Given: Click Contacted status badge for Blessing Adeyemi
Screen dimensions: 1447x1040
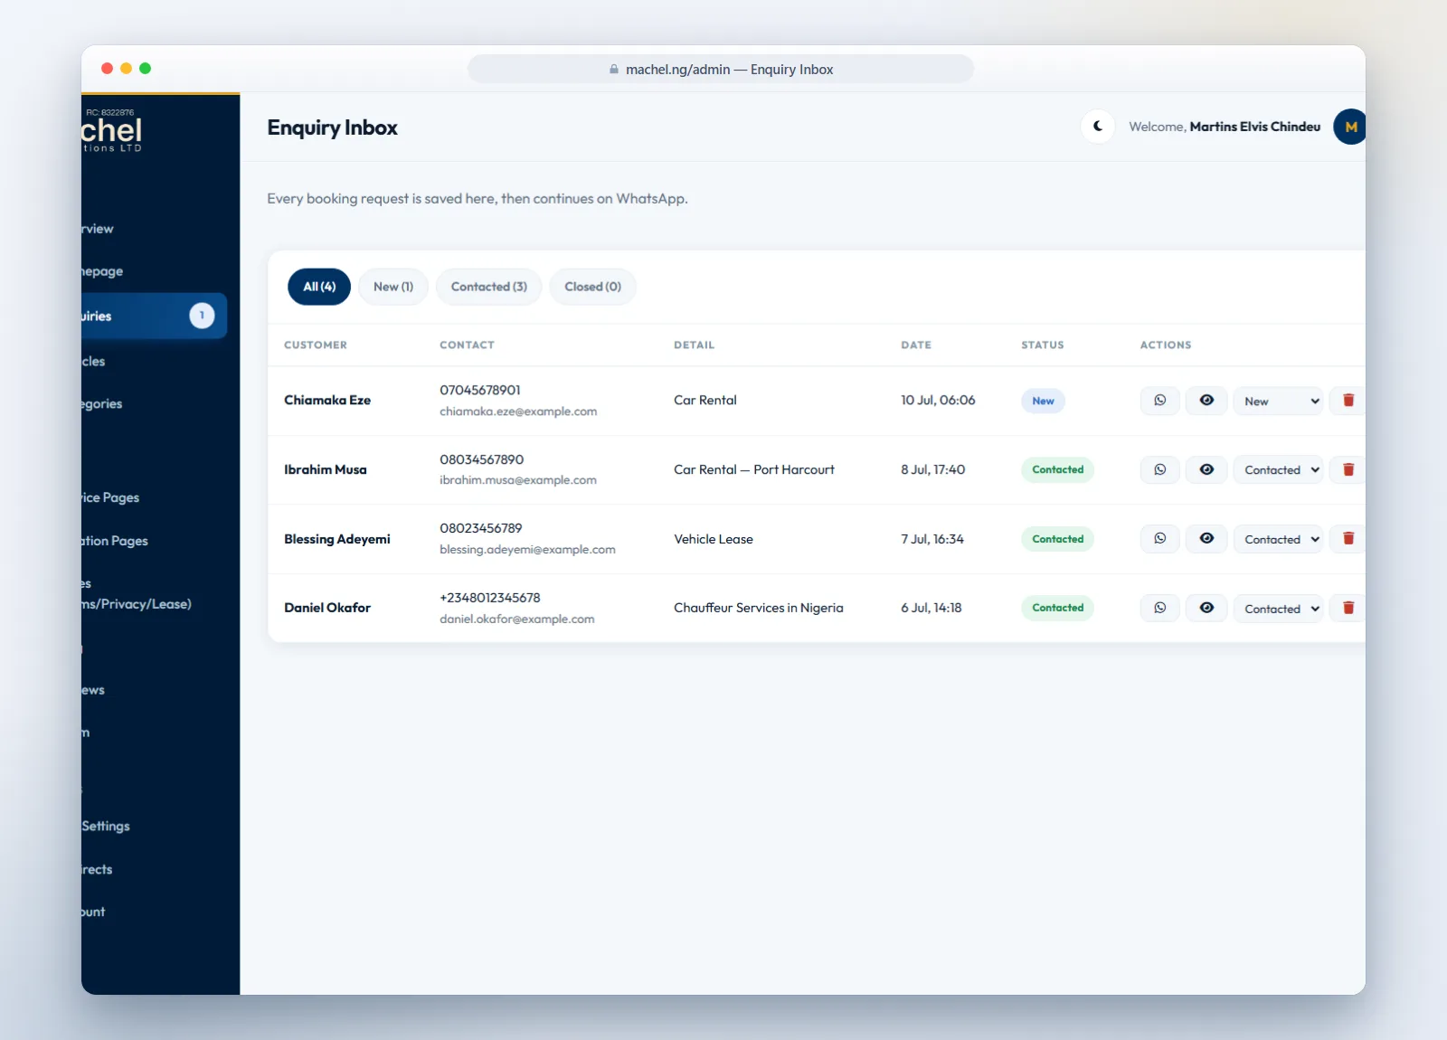Looking at the screenshot, I should 1057,539.
